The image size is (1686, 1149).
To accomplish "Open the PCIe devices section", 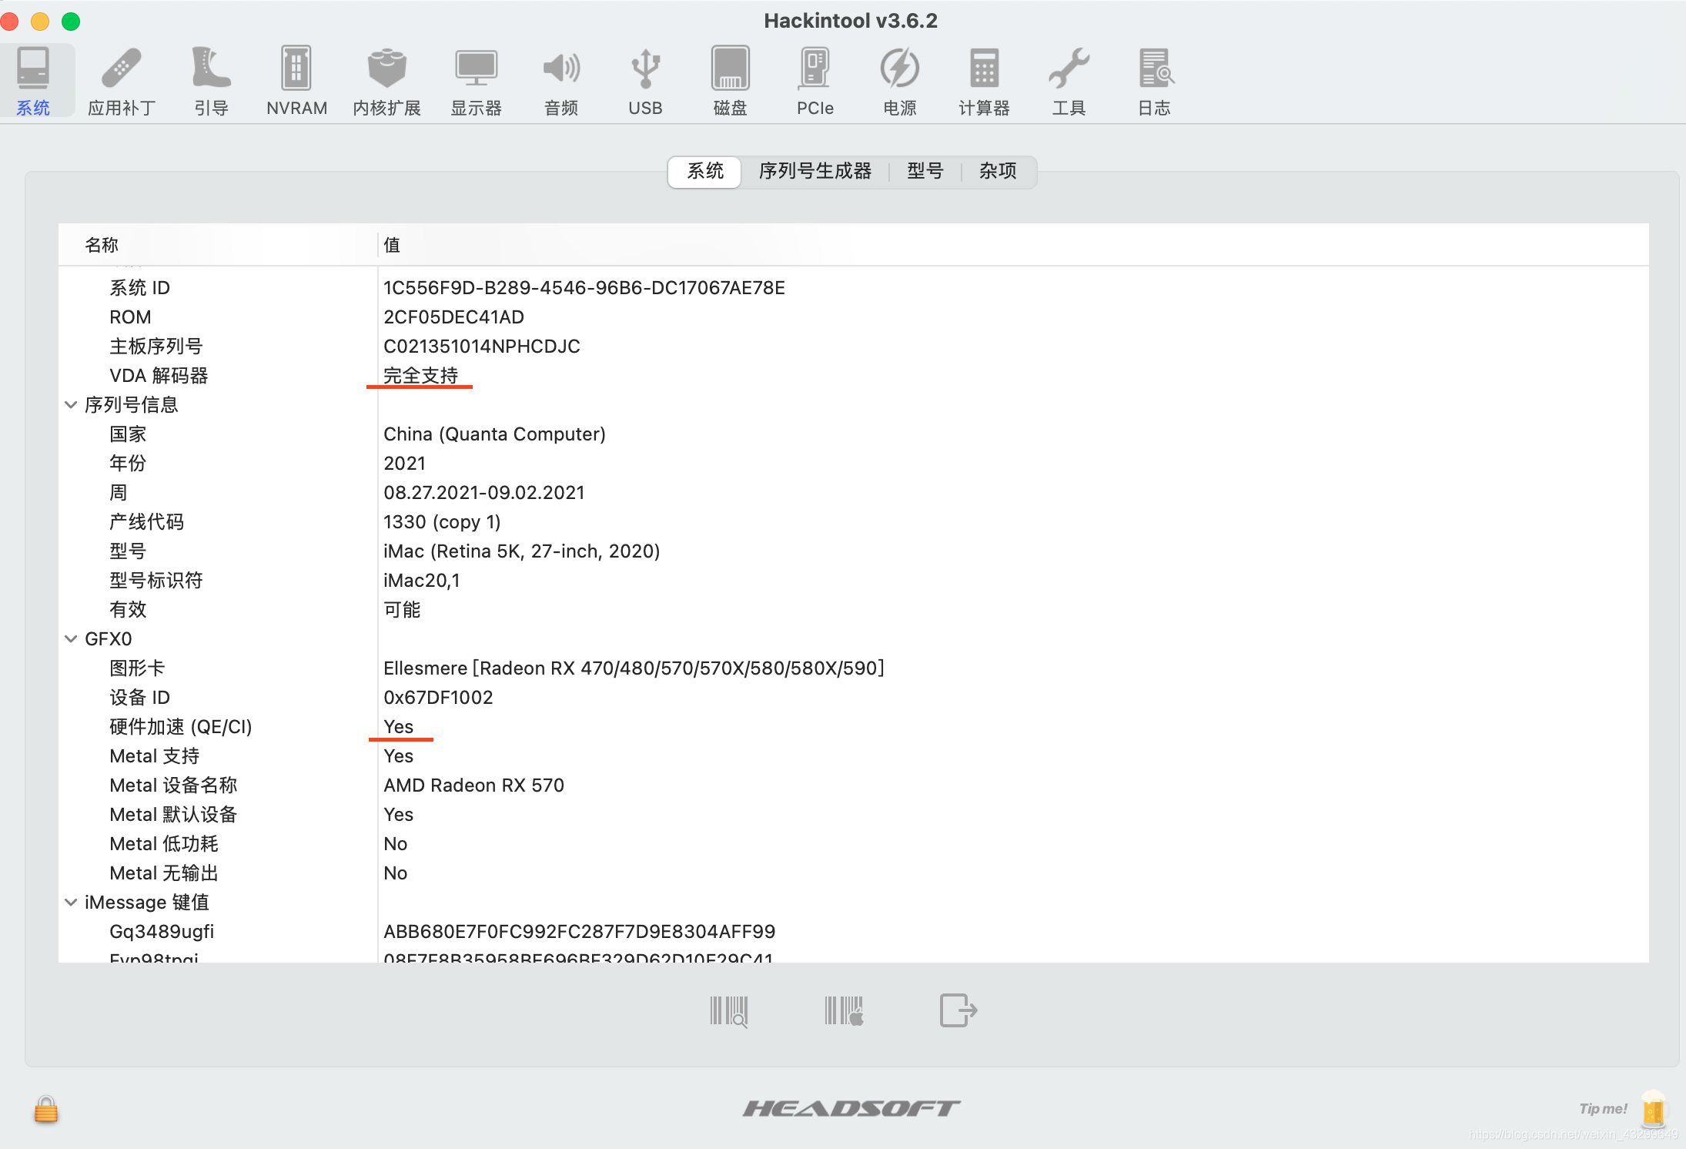I will tap(815, 82).
